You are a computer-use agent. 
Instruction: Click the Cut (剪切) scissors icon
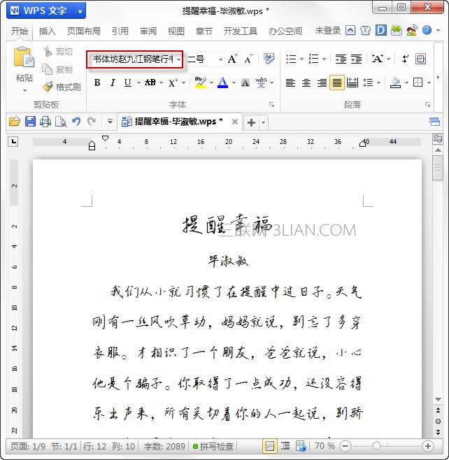click(48, 52)
